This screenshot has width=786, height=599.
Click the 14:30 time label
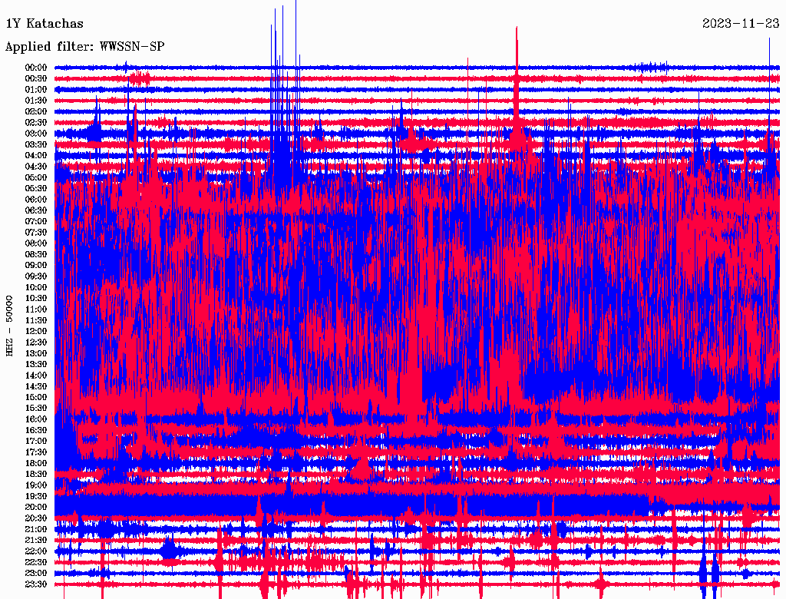pos(36,387)
